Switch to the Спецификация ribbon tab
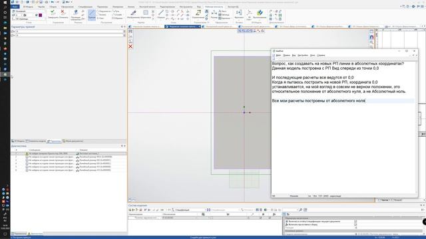 coord(85,7)
